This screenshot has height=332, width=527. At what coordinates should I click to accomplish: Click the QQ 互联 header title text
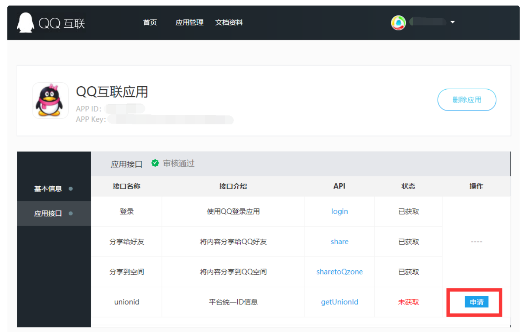[x=62, y=24]
